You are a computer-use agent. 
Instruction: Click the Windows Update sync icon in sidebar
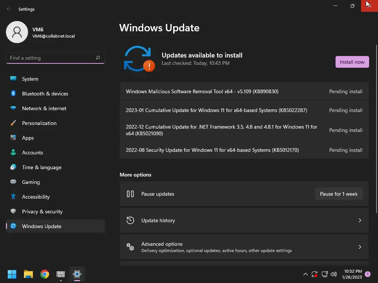13,226
